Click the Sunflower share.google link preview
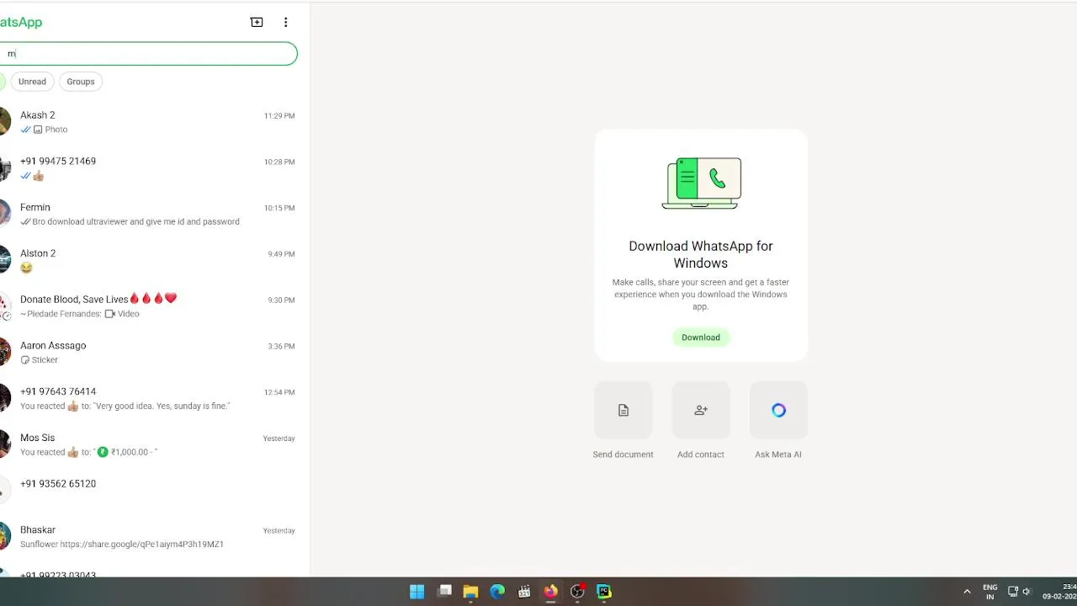Viewport: 1077px width, 606px height. pos(122,545)
